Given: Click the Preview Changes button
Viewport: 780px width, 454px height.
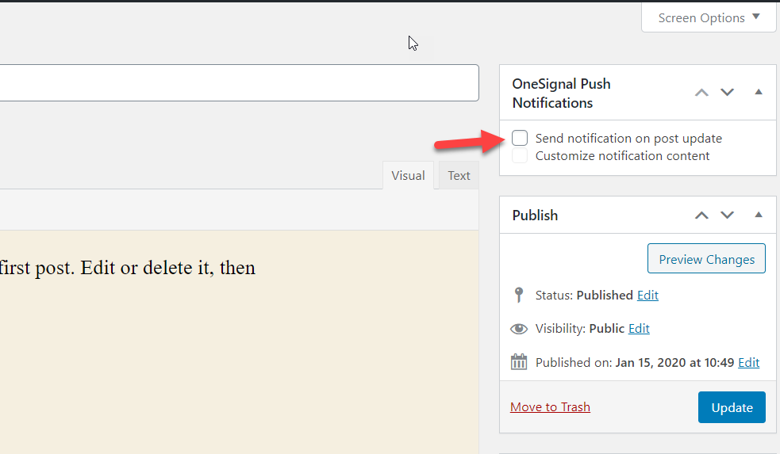Looking at the screenshot, I should (706, 259).
